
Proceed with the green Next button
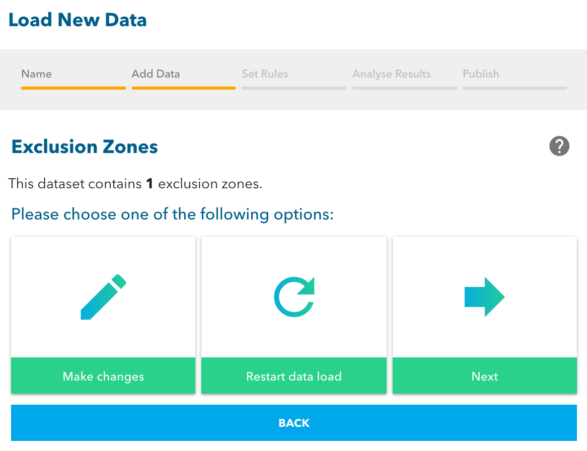tap(485, 376)
